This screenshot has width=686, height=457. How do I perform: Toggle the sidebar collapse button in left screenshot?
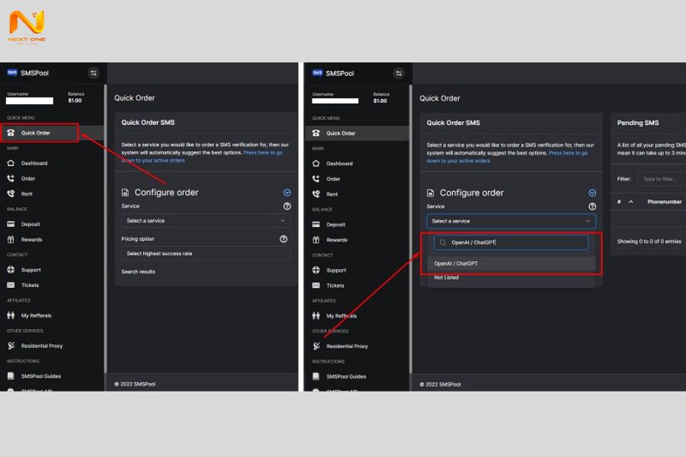click(94, 73)
